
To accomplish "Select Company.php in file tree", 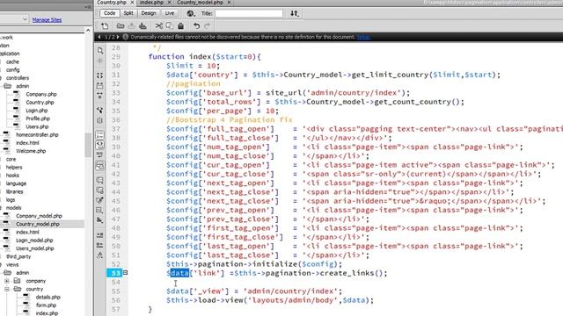I will [41, 94].
